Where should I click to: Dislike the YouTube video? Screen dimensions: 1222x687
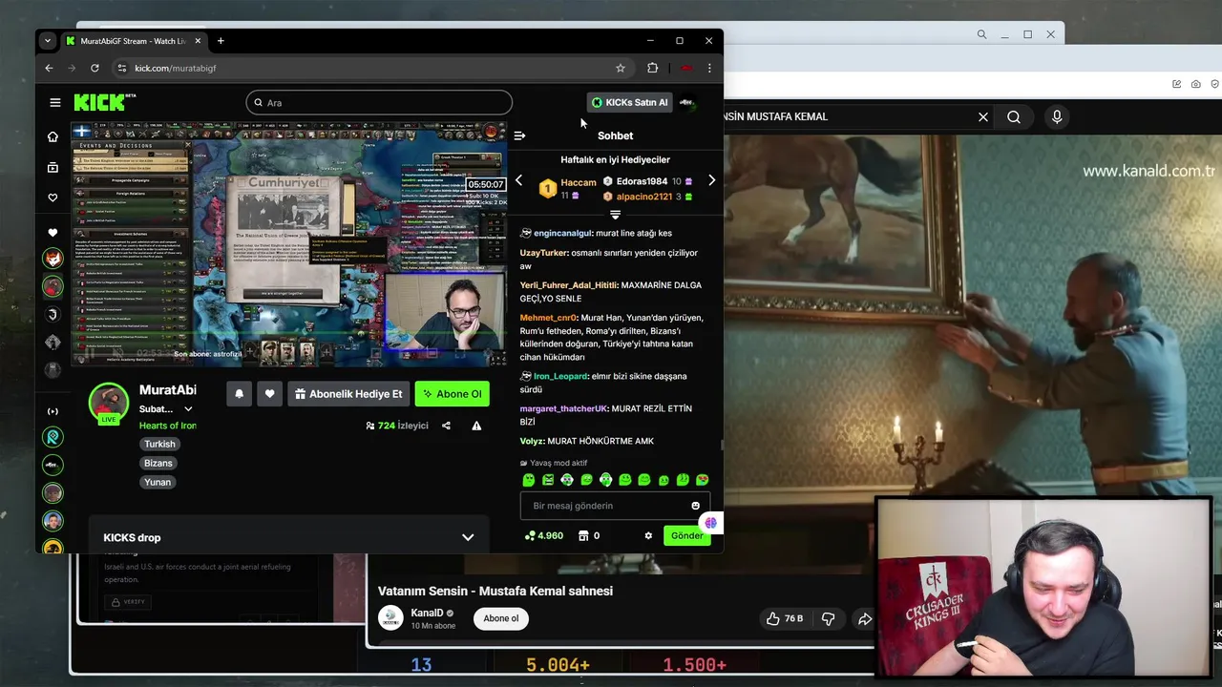[828, 619]
